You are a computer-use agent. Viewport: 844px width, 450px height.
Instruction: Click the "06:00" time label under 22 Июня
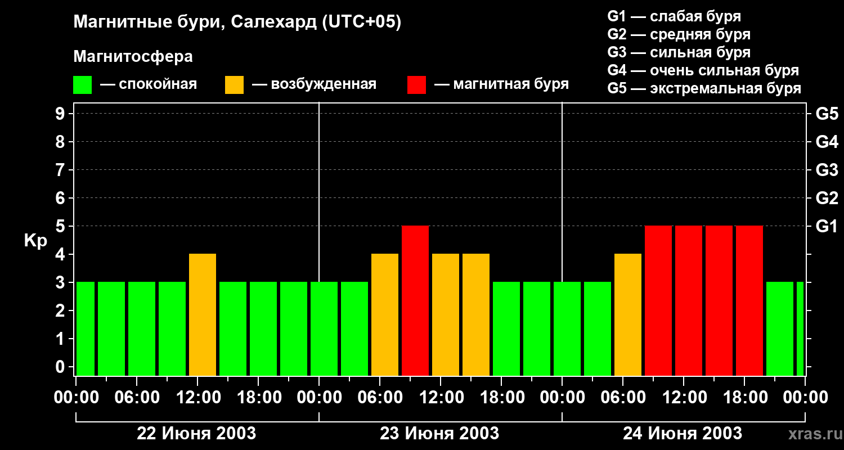tap(137, 398)
